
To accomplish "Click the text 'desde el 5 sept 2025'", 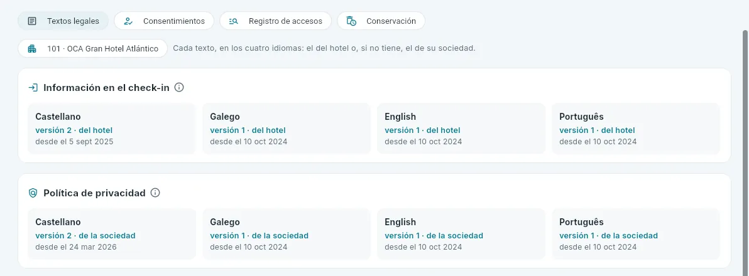I will pos(75,142).
